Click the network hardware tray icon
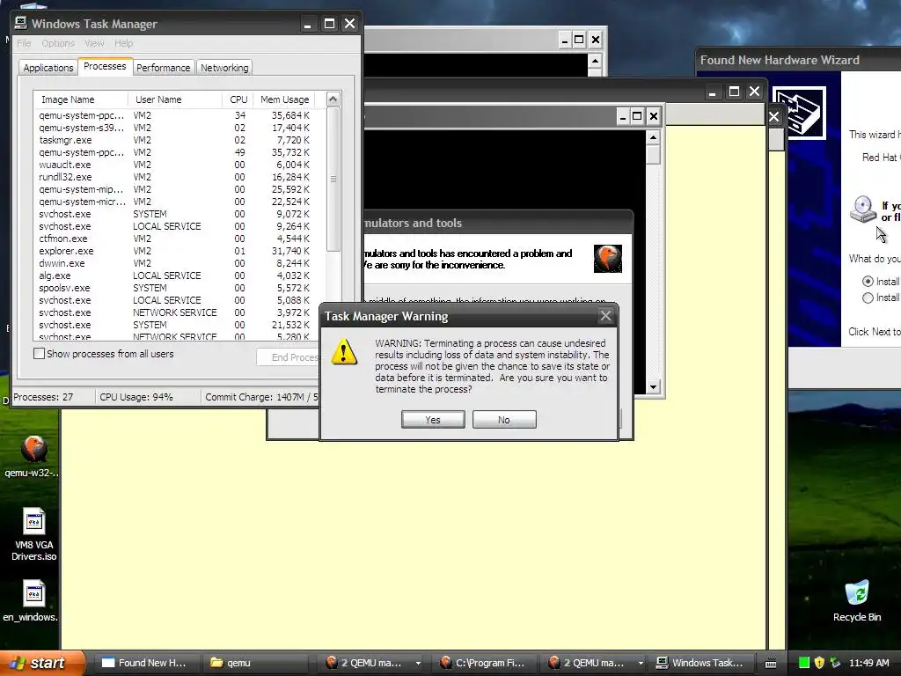 [x=835, y=663]
